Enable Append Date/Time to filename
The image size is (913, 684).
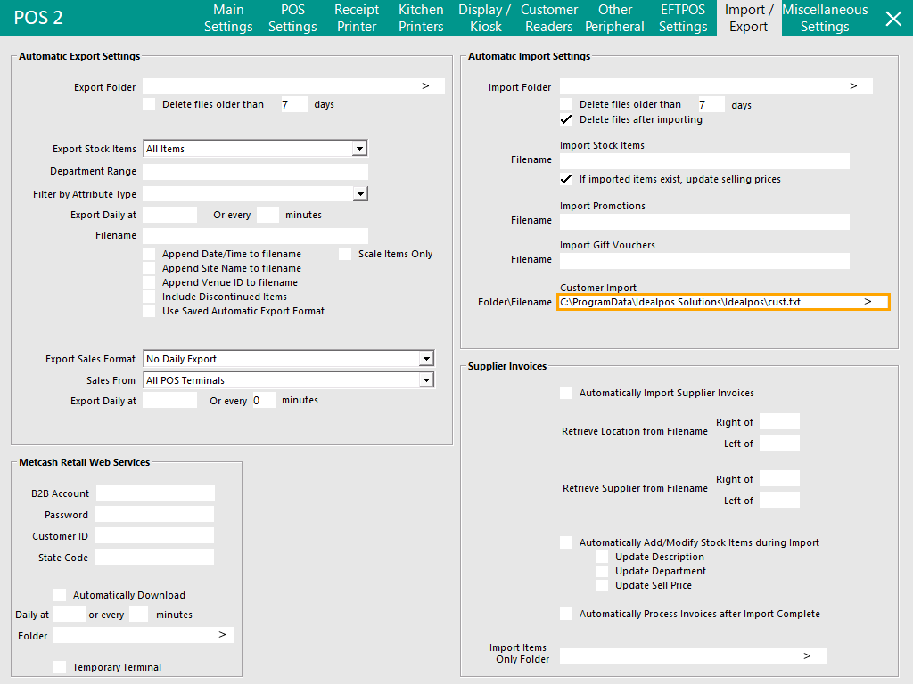[x=149, y=254]
